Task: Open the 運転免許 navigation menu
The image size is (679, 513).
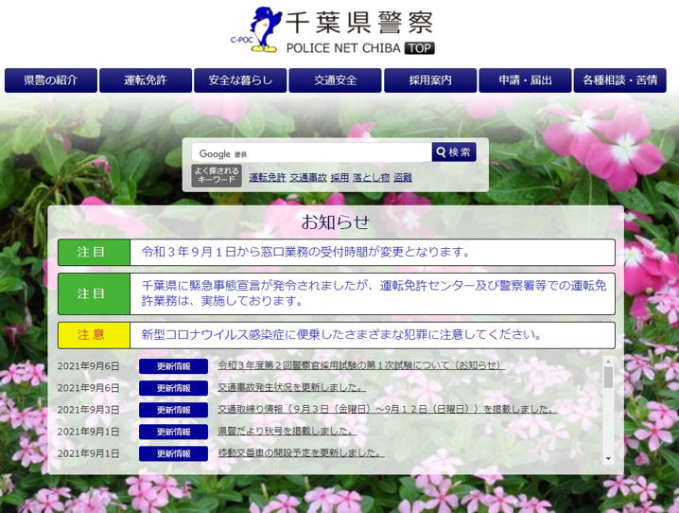Action: point(146,80)
